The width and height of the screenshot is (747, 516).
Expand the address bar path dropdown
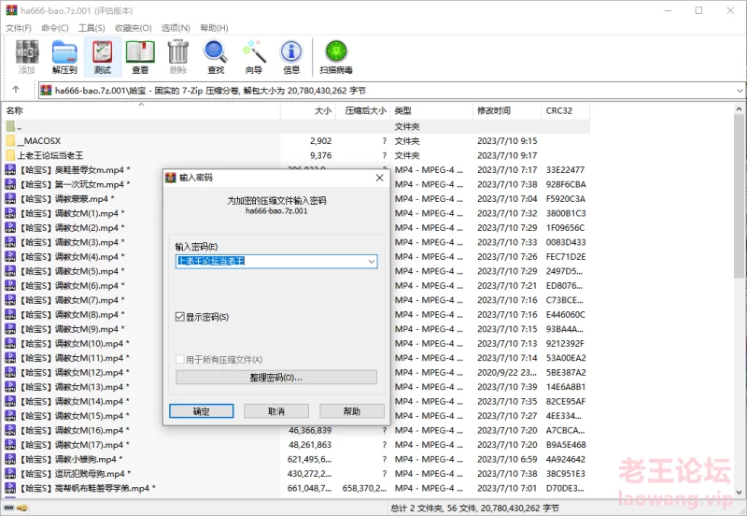pyautogui.click(x=739, y=90)
